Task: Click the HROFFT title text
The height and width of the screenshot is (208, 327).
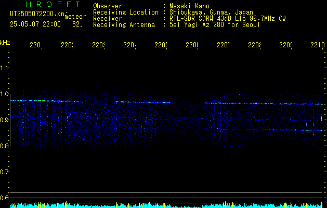Action: point(54,4)
